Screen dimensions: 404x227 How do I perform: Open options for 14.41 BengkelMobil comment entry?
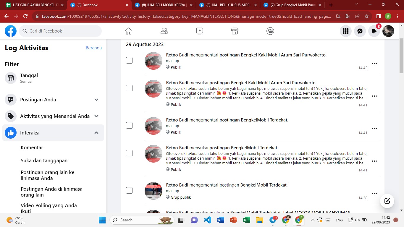(374, 129)
